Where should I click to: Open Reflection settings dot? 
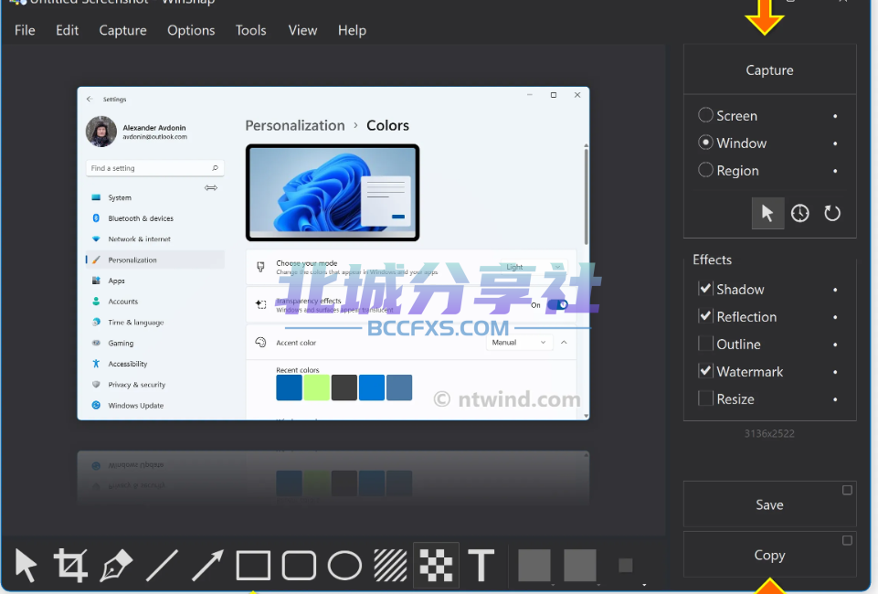pos(835,317)
